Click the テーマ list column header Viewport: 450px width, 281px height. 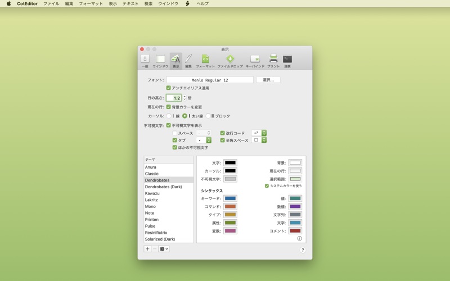click(168, 160)
